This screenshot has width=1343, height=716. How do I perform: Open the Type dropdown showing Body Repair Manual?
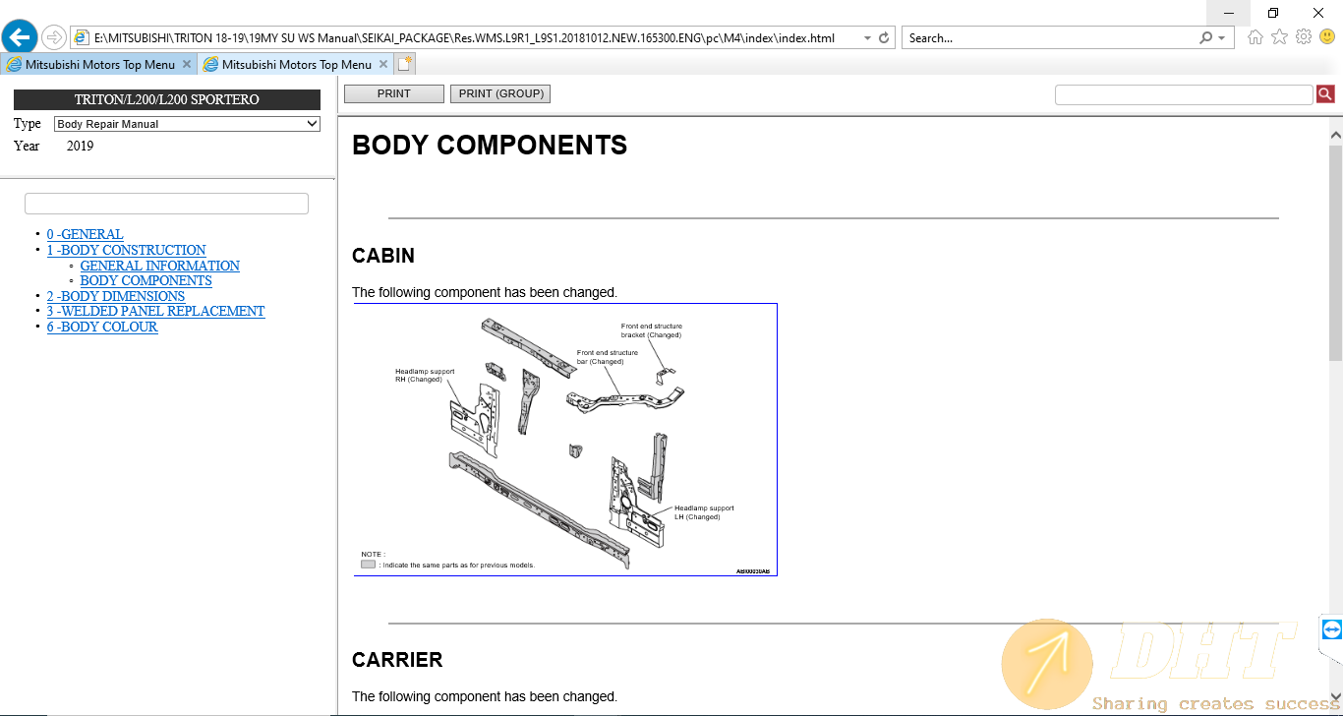click(x=187, y=124)
